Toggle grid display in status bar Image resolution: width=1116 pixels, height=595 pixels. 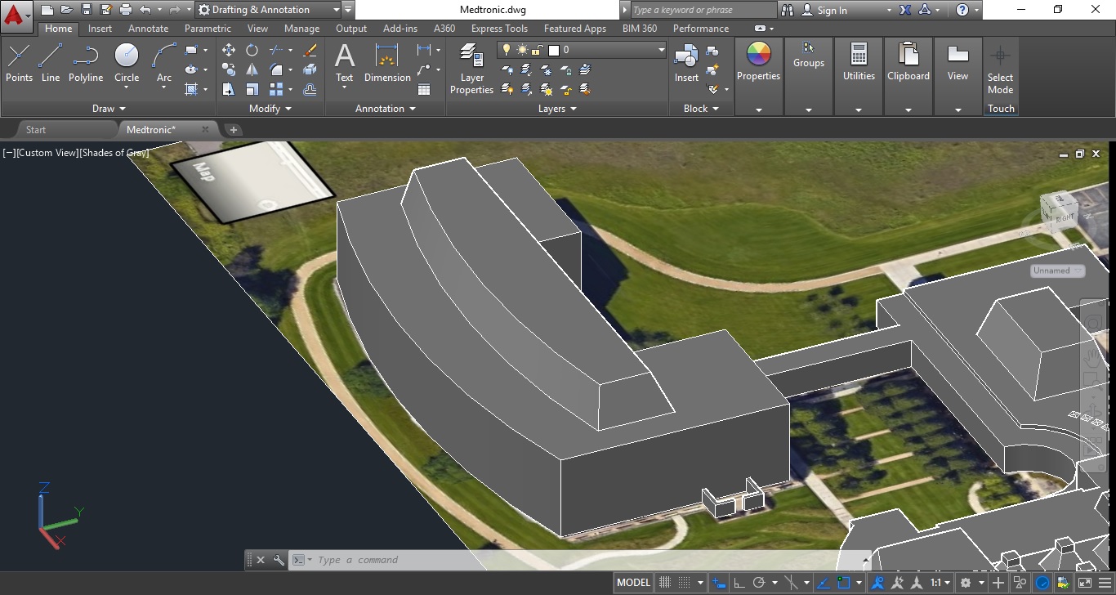coord(665,583)
